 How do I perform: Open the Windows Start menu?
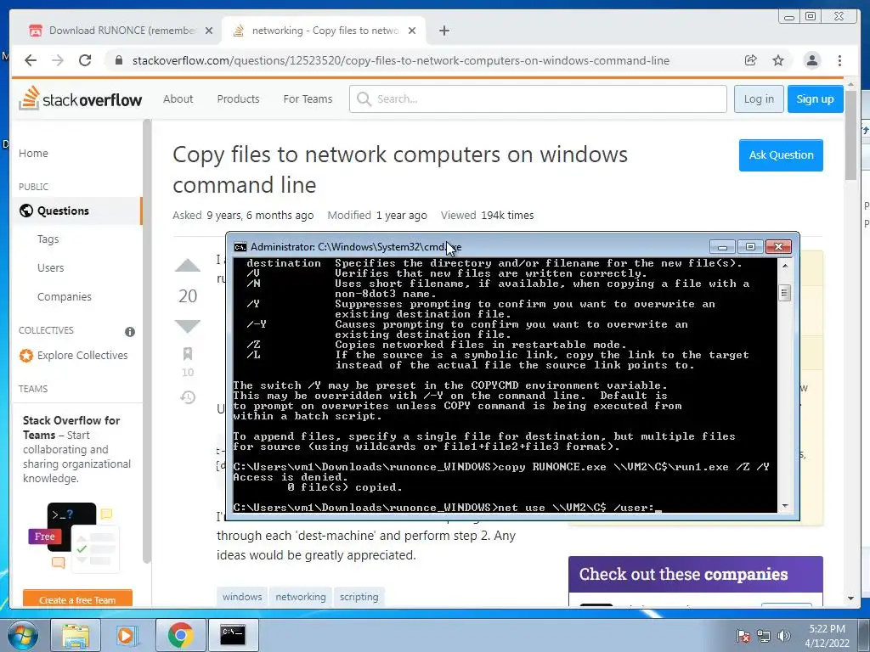pyautogui.click(x=23, y=635)
